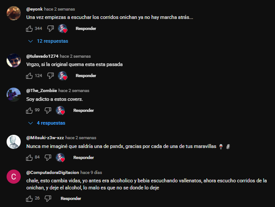This screenshot has width=275, height=207.
Task: Open @tulavado1274's profile picture
Action: click(x=14, y=60)
